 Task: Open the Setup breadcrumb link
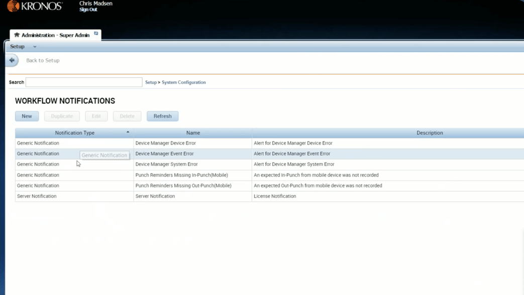tap(150, 82)
